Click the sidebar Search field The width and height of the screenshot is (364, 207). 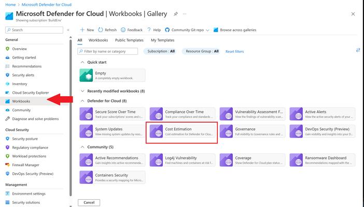[x=34, y=30]
